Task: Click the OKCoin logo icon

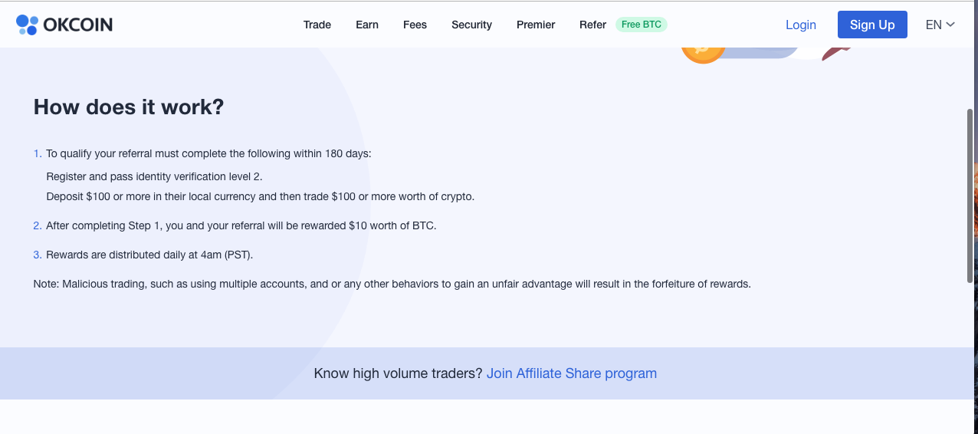Action: point(27,25)
